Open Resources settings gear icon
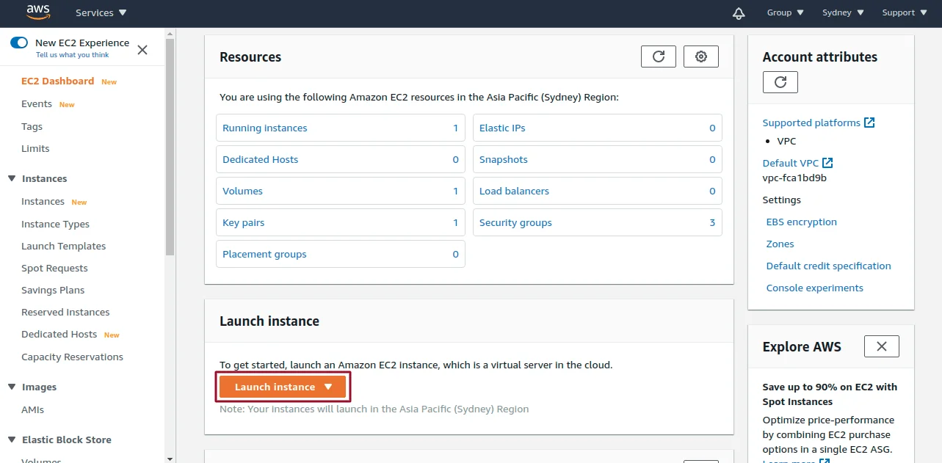 click(701, 56)
